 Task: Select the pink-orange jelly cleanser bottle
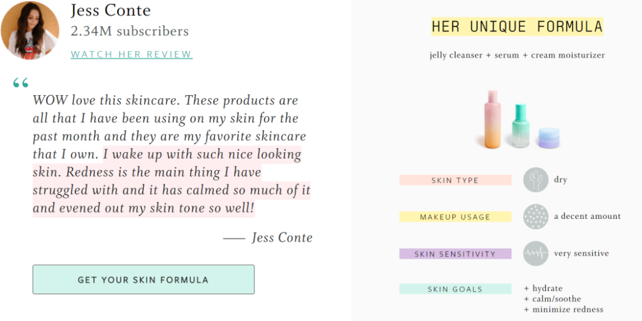(493, 119)
